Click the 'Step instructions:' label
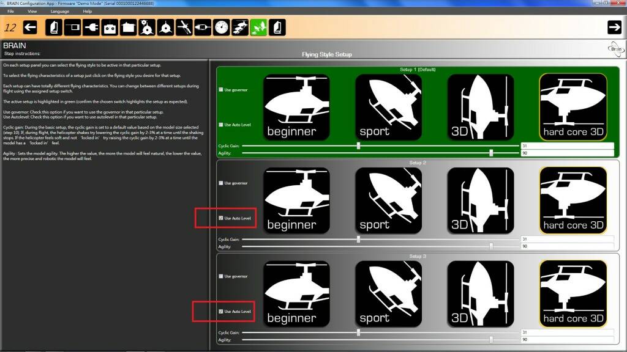The width and height of the screenshot is (627, 352). [x=22, y=54]
